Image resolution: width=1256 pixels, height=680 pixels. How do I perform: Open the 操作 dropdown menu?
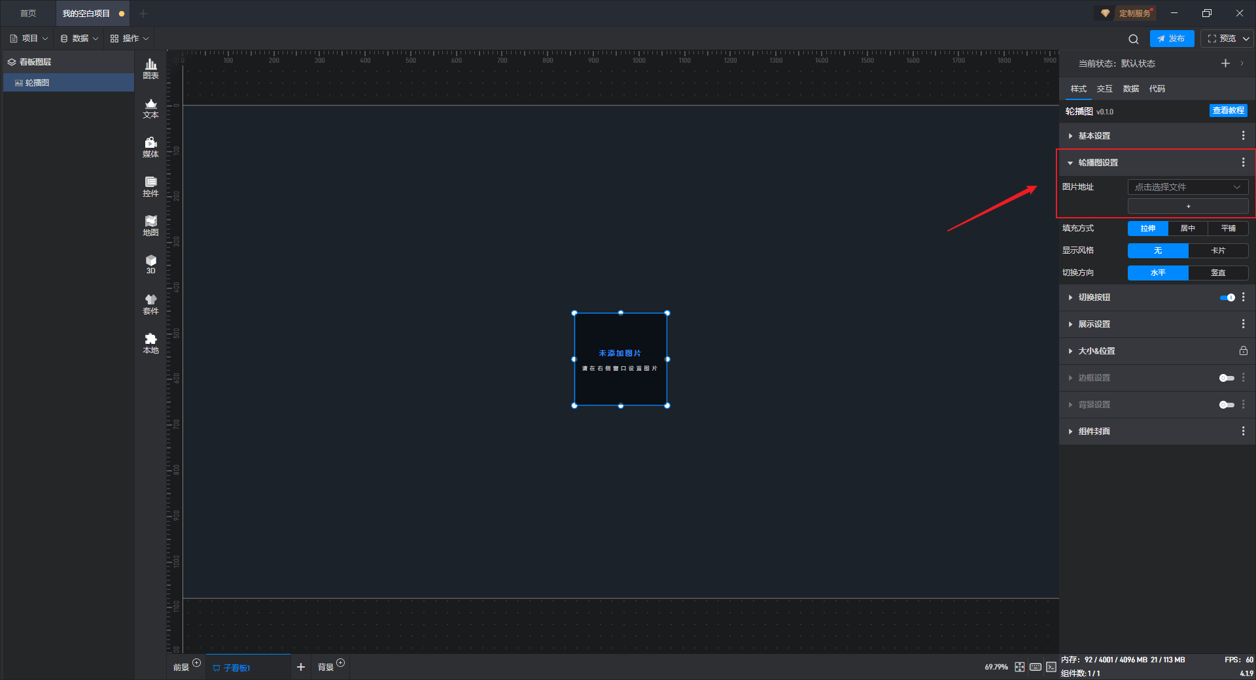tap(130, 39)
